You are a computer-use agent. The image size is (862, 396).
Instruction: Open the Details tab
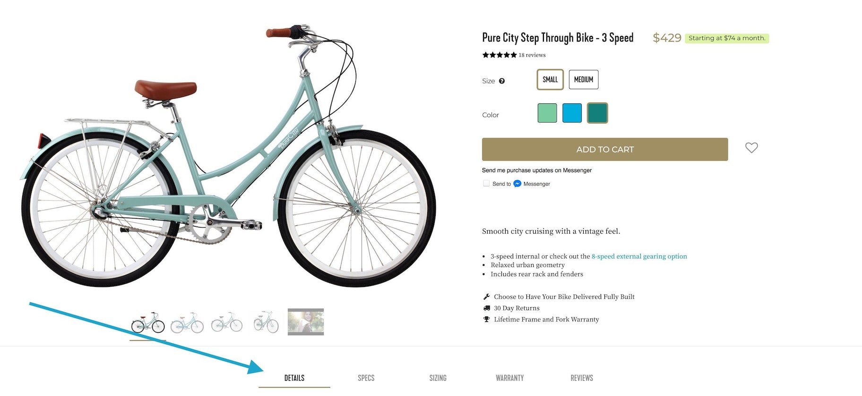coord(294,378)
